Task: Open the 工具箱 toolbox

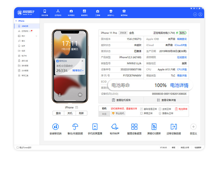Action: pyautogui.click(x=98, y=13)
